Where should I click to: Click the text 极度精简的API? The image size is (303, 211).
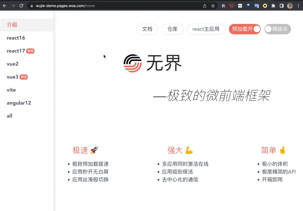click(x=279, y=172)
